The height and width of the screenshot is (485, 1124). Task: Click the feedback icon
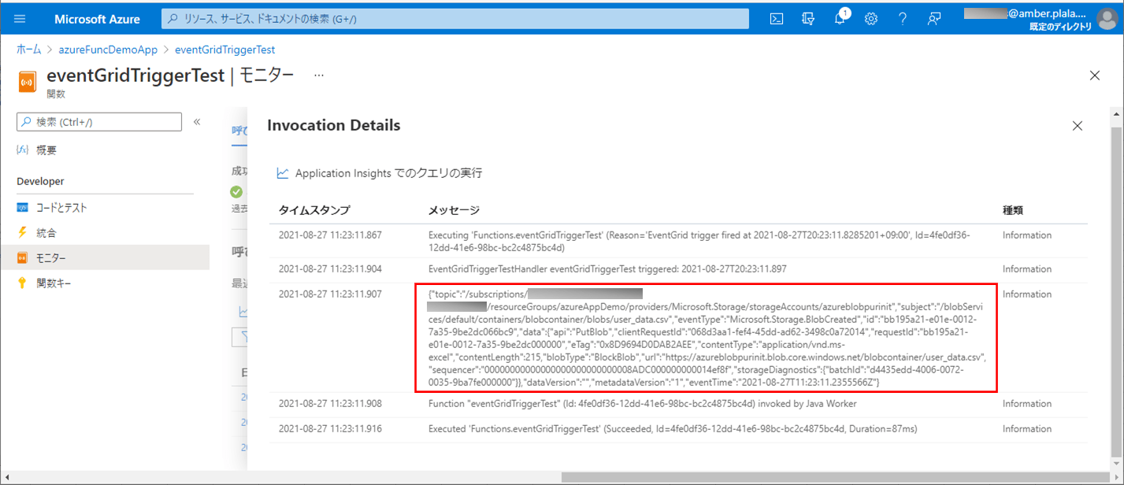pos(934,19)
